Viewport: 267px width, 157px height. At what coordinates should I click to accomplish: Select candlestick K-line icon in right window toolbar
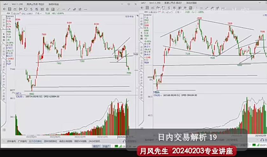(158, 8)
